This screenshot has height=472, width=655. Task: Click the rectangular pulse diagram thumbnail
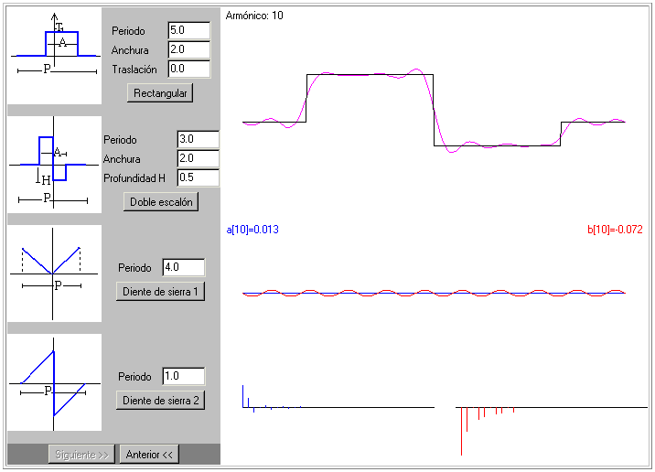[x=54, y=56]
